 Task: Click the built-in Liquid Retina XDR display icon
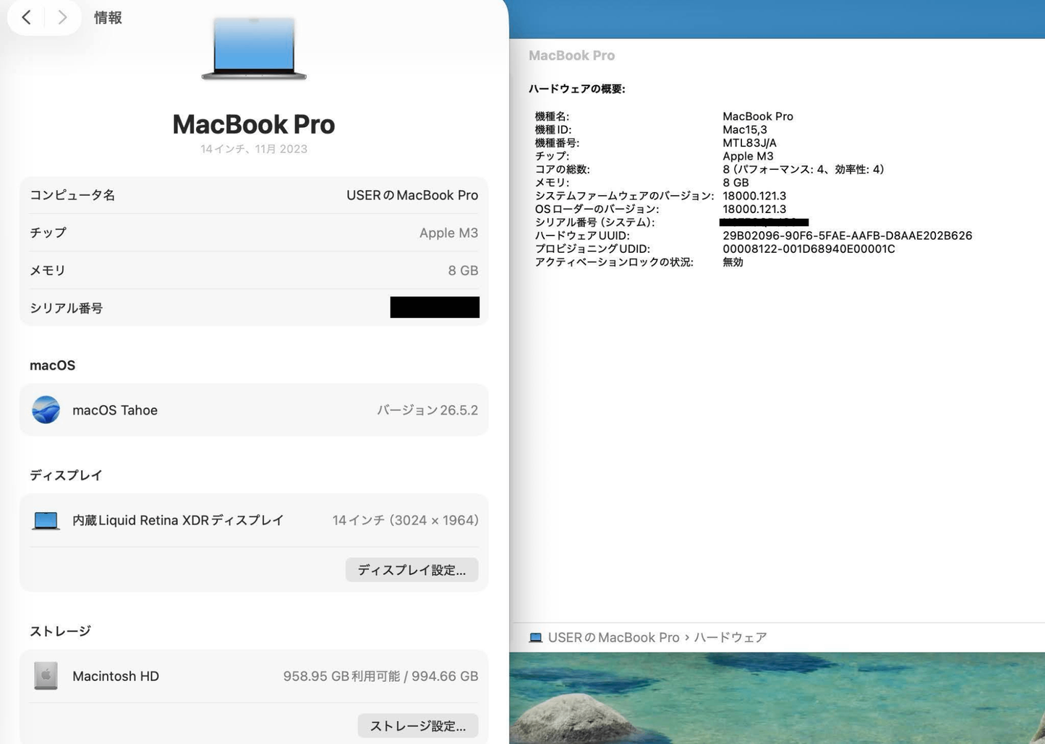[x=46, y=520]
